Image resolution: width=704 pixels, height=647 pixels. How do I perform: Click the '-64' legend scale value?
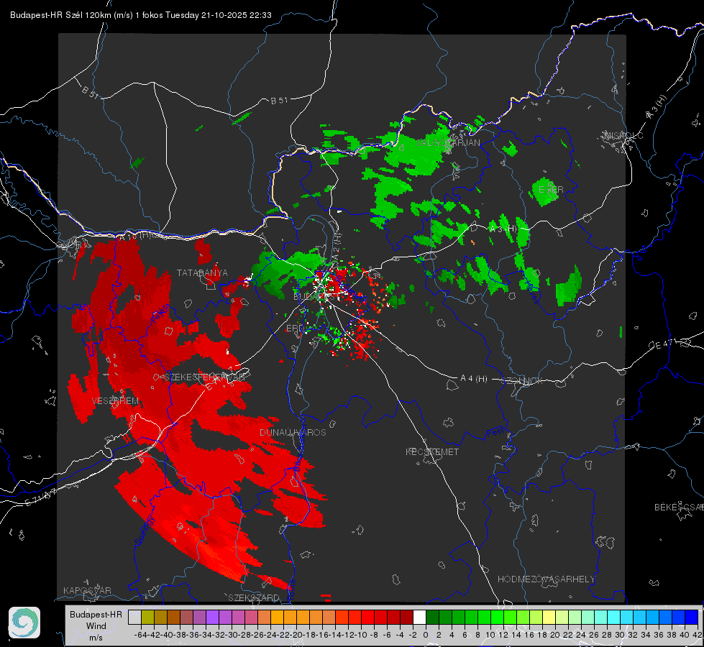click(x=140, y=635)
